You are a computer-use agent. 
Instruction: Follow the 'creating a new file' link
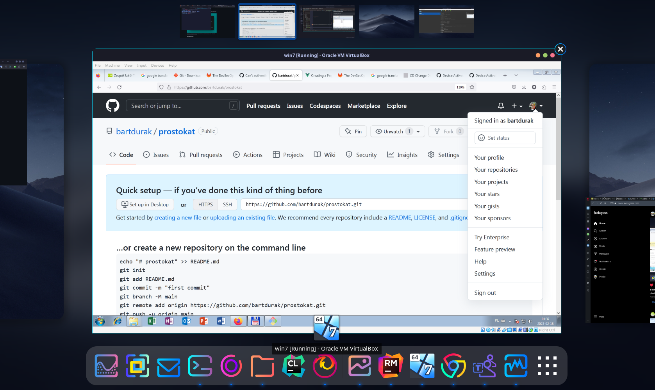pyautogui.click(x=178, y=218)
